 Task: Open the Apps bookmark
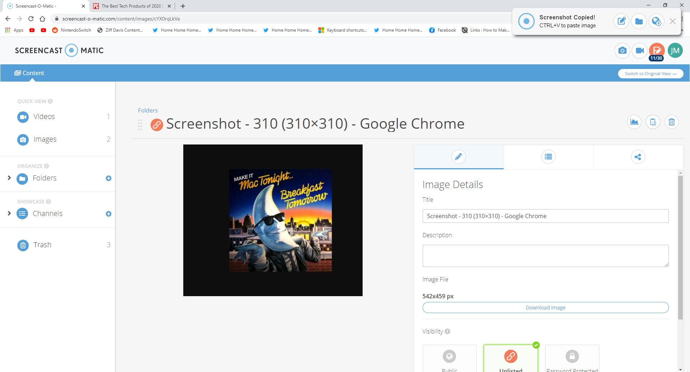pos(14,30)
